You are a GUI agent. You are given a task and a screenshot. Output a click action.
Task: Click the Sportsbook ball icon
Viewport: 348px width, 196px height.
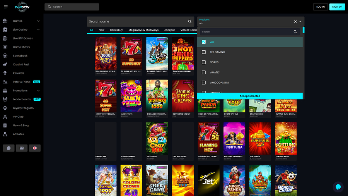click(x=5, y=56)
